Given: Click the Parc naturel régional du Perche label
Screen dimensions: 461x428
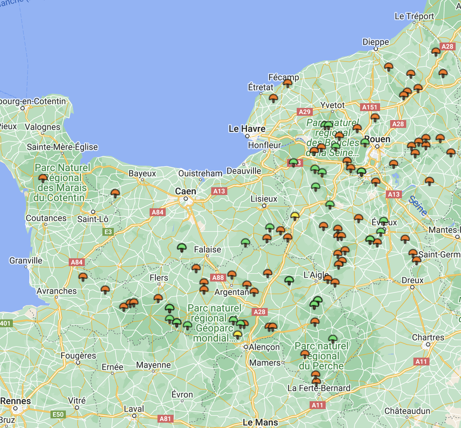Looking at the screenshot, I should [321, 356].
